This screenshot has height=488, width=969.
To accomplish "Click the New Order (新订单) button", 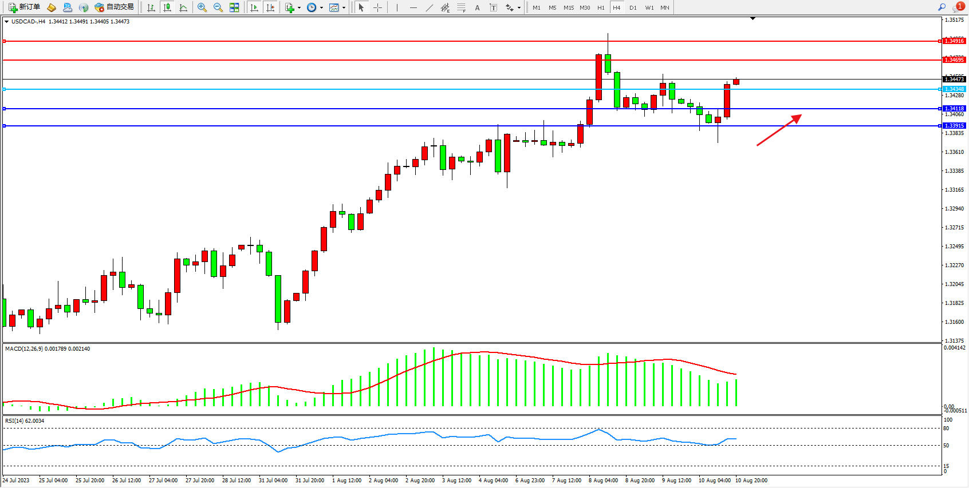I will [24, 7].
